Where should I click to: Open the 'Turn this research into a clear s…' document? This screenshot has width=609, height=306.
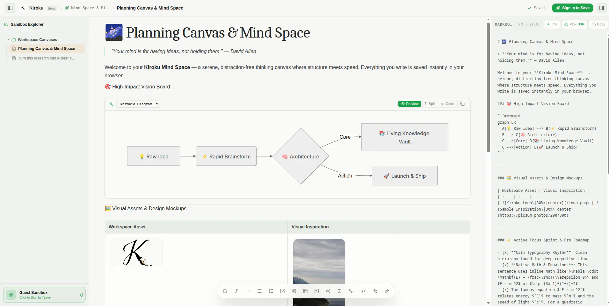pos(47,58)
